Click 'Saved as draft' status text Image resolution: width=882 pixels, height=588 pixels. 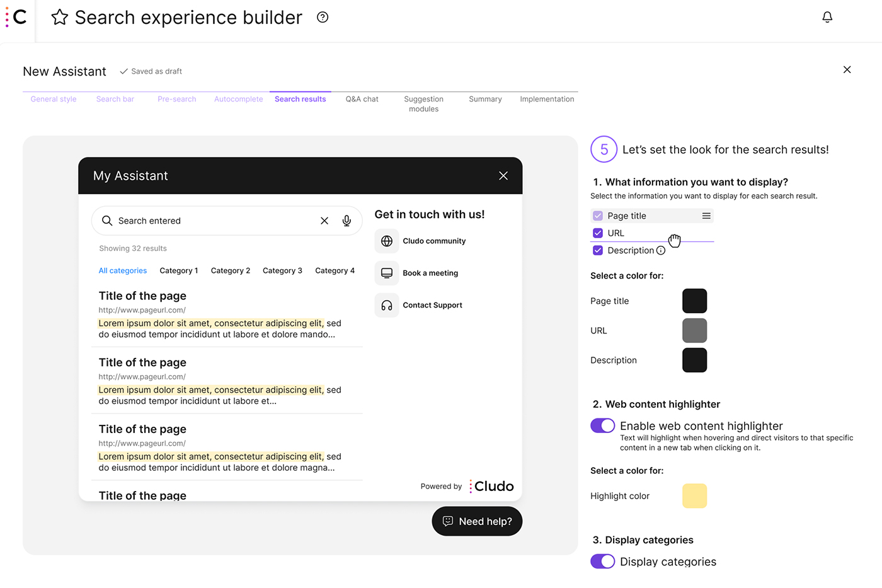pos(156,71)
